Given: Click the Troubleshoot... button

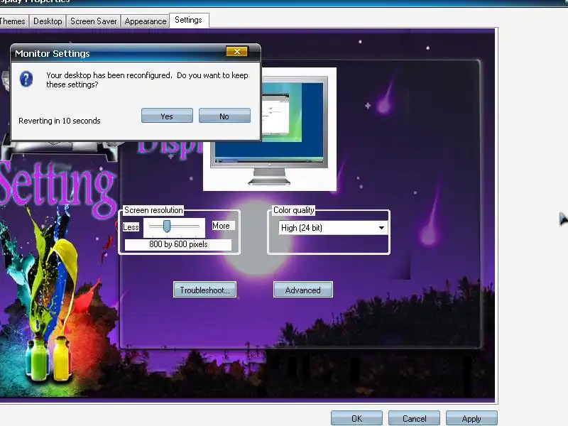Looking at the screenshot, I should (204, 290).
